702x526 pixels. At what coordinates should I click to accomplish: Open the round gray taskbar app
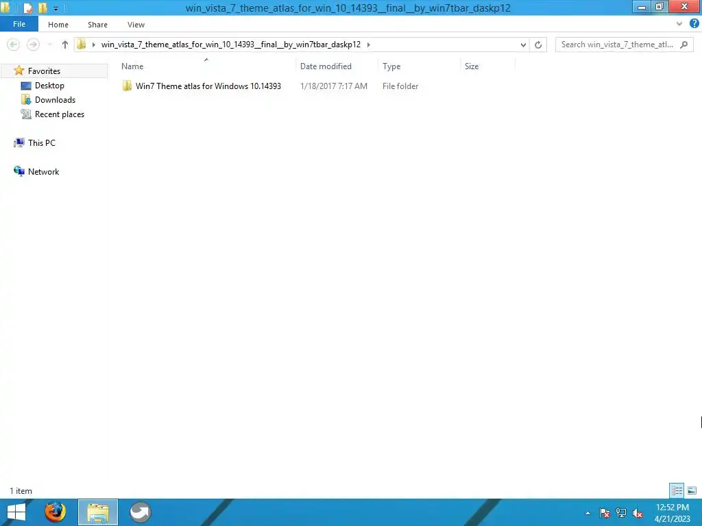click(x=140, y=512)
